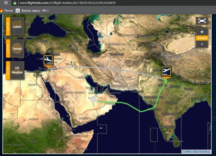Click the Leaflet attribution link
Image resolution: width=216 pixels, height=156 pixels.
[187, 152]
